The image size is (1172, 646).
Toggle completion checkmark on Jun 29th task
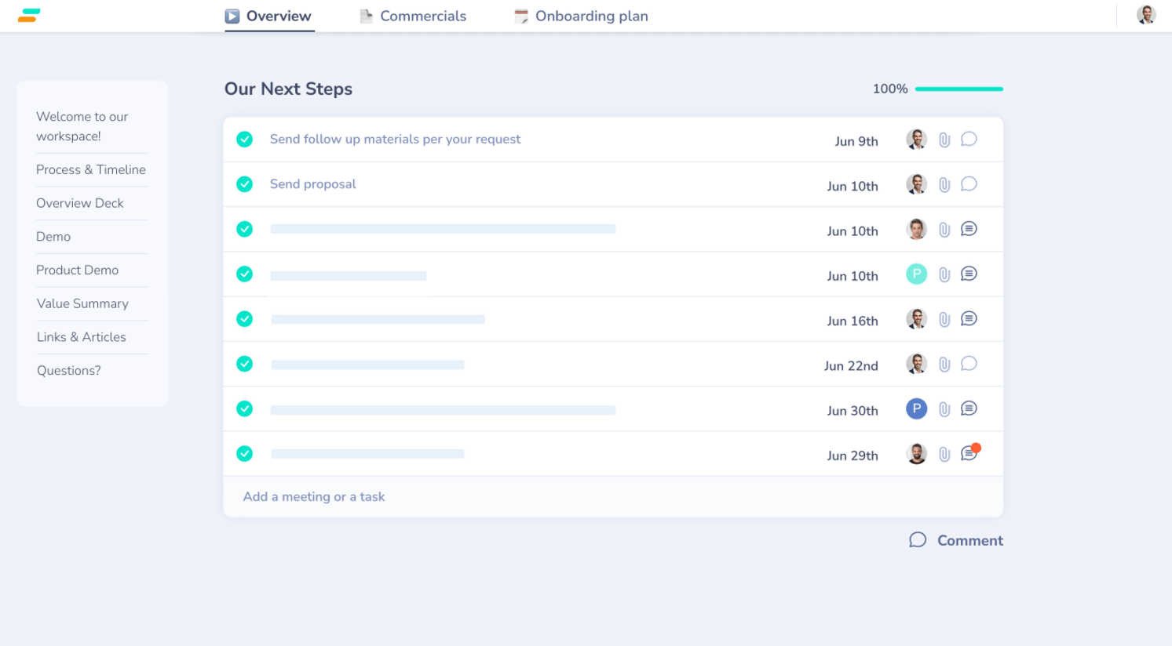pyautogui.click(x=245, y=454)
